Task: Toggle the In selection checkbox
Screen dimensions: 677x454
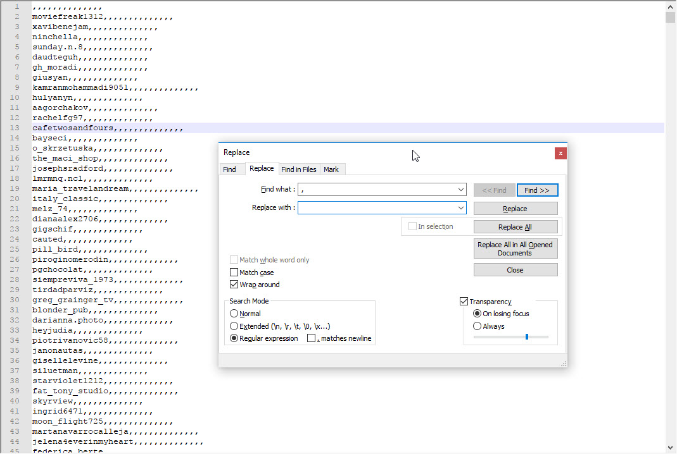Action: coord(412,226)
